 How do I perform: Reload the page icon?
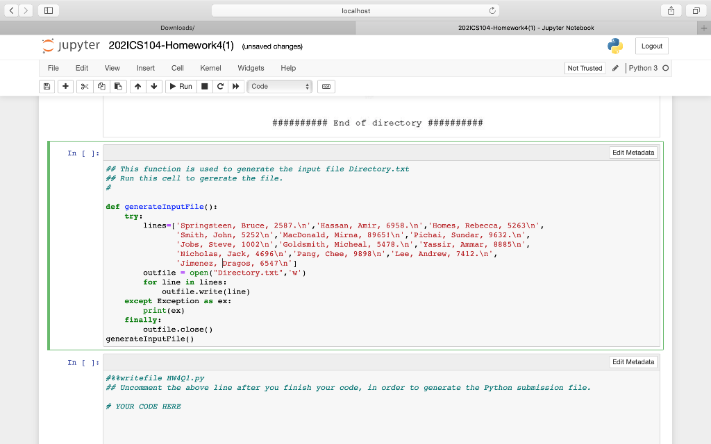coord(492,10)
